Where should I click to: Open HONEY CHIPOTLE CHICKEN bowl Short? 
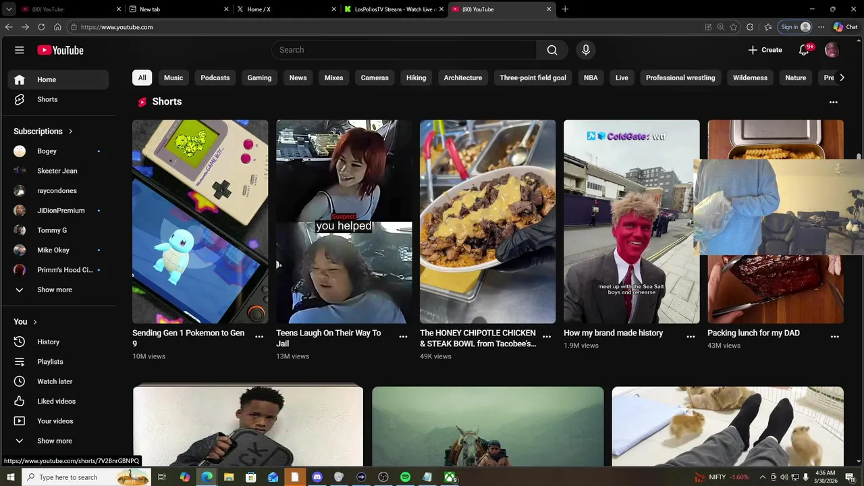tap(487, 222)
